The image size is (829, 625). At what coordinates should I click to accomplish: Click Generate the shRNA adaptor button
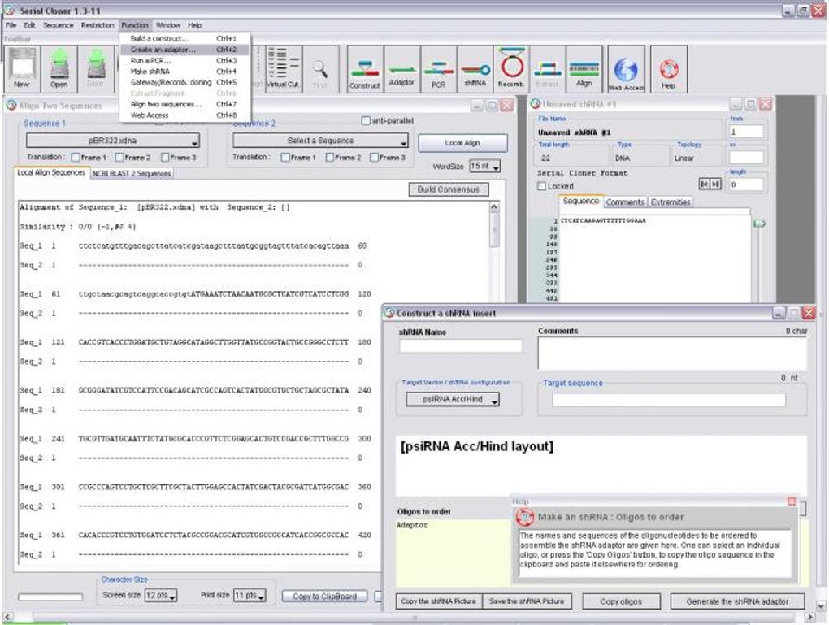[737, 601]
